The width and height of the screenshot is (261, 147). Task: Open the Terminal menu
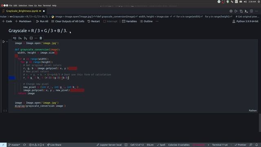coord(47,5)
